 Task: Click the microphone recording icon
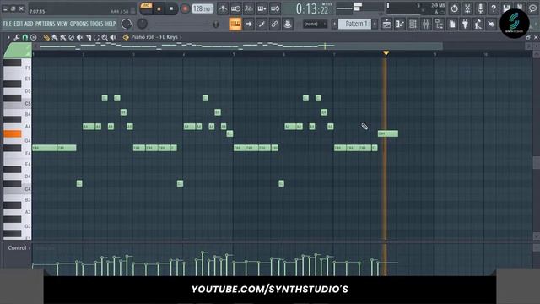480,8
